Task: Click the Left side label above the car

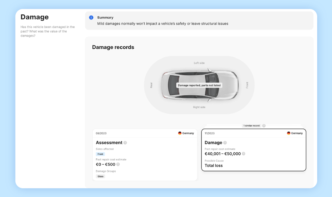Action: pyautogui.click(x=199, y=63)
